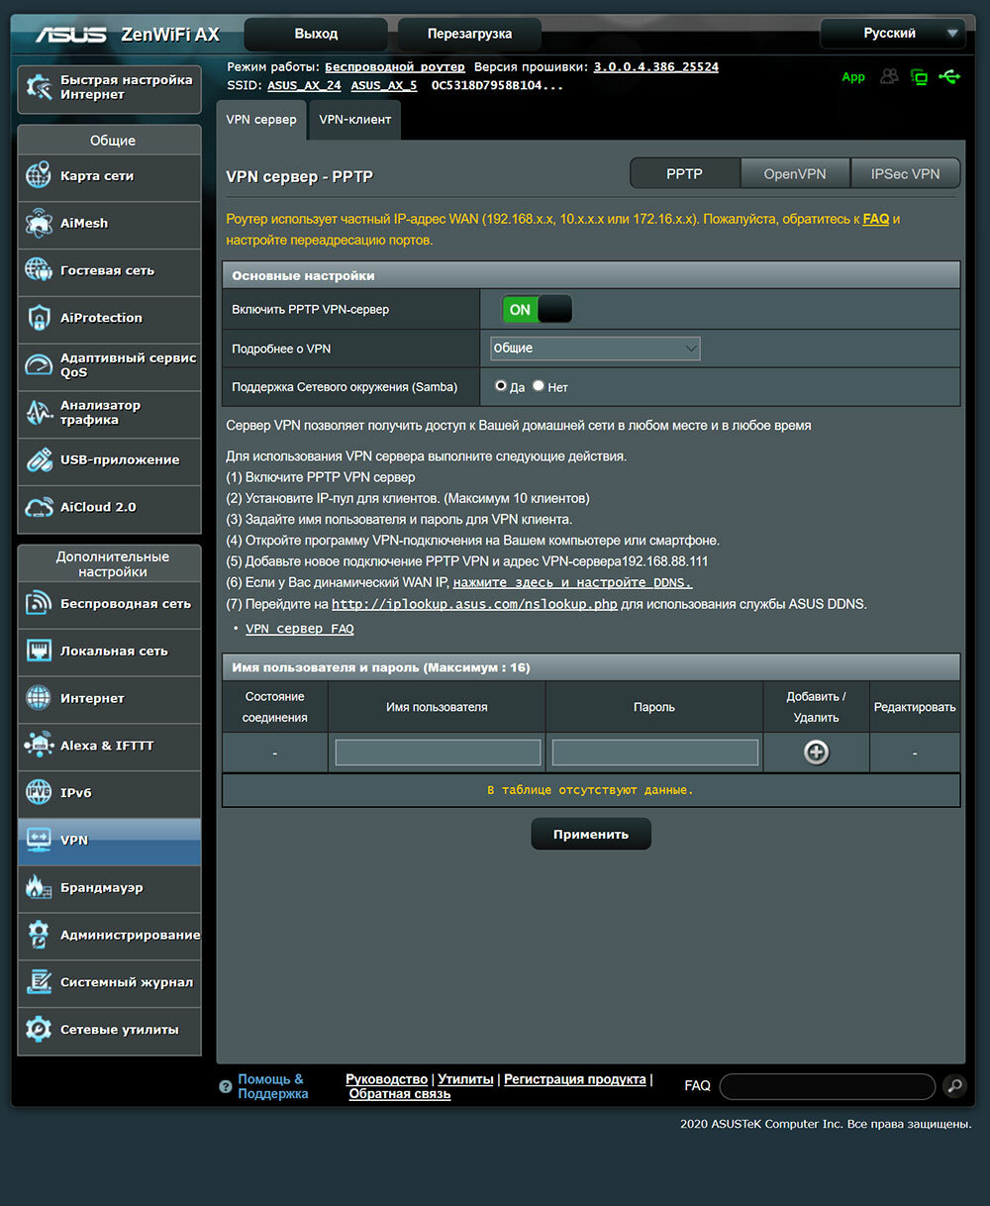Click the network status monitor icon
990x1206 pixels.
pos(920,76)
